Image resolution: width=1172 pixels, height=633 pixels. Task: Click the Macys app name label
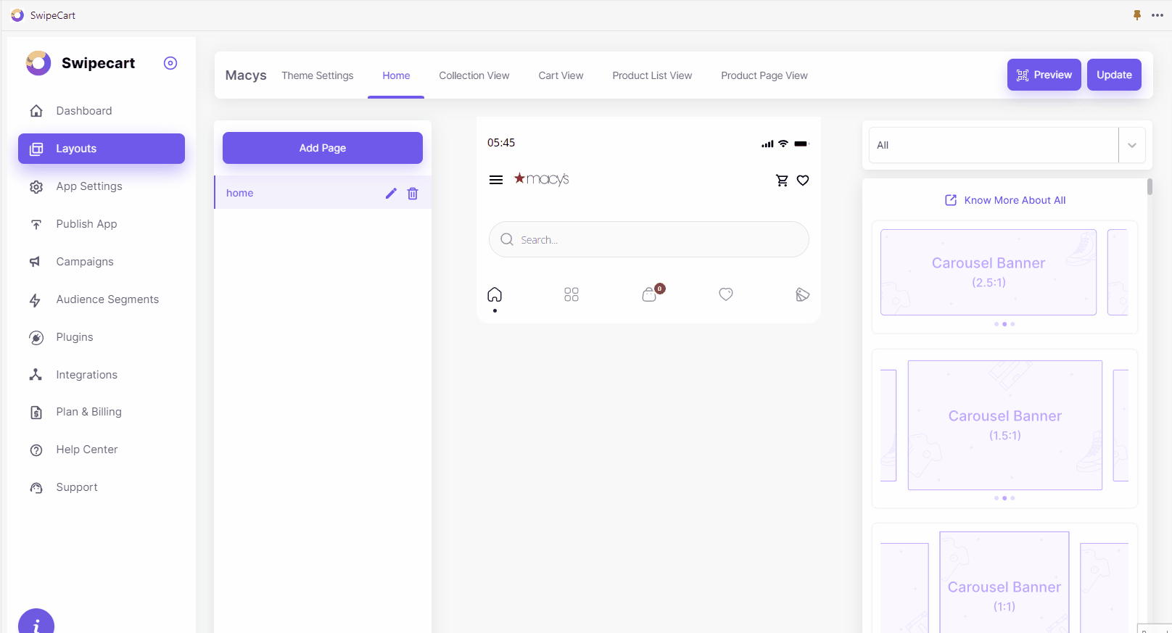tap(246, 75)
